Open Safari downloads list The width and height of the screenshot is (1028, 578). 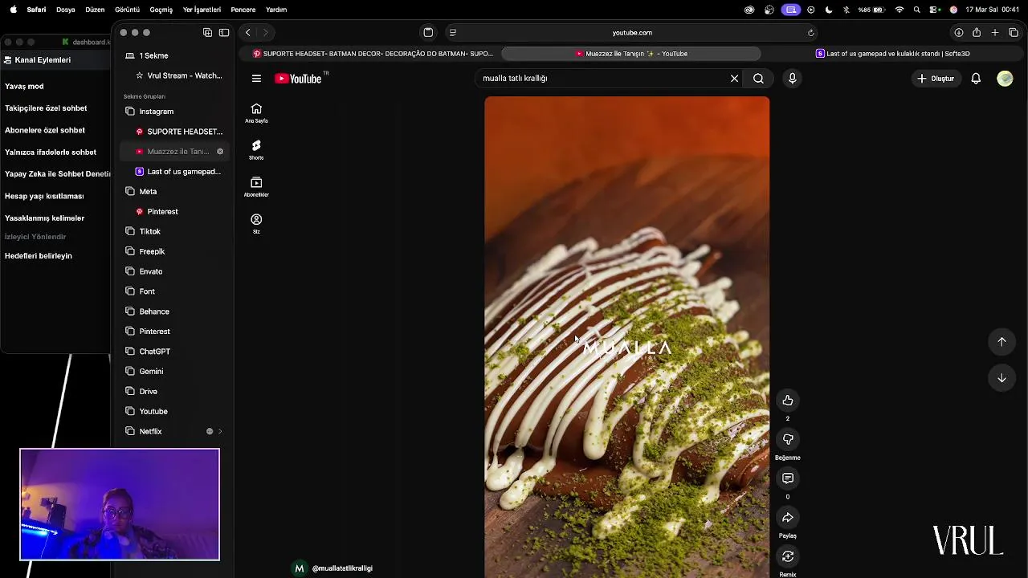[958, 33]
